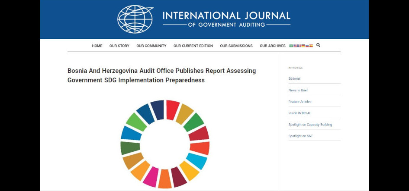Navigate to Our Current Edition
The image size is (409, 191).
(x=193, y=46)
